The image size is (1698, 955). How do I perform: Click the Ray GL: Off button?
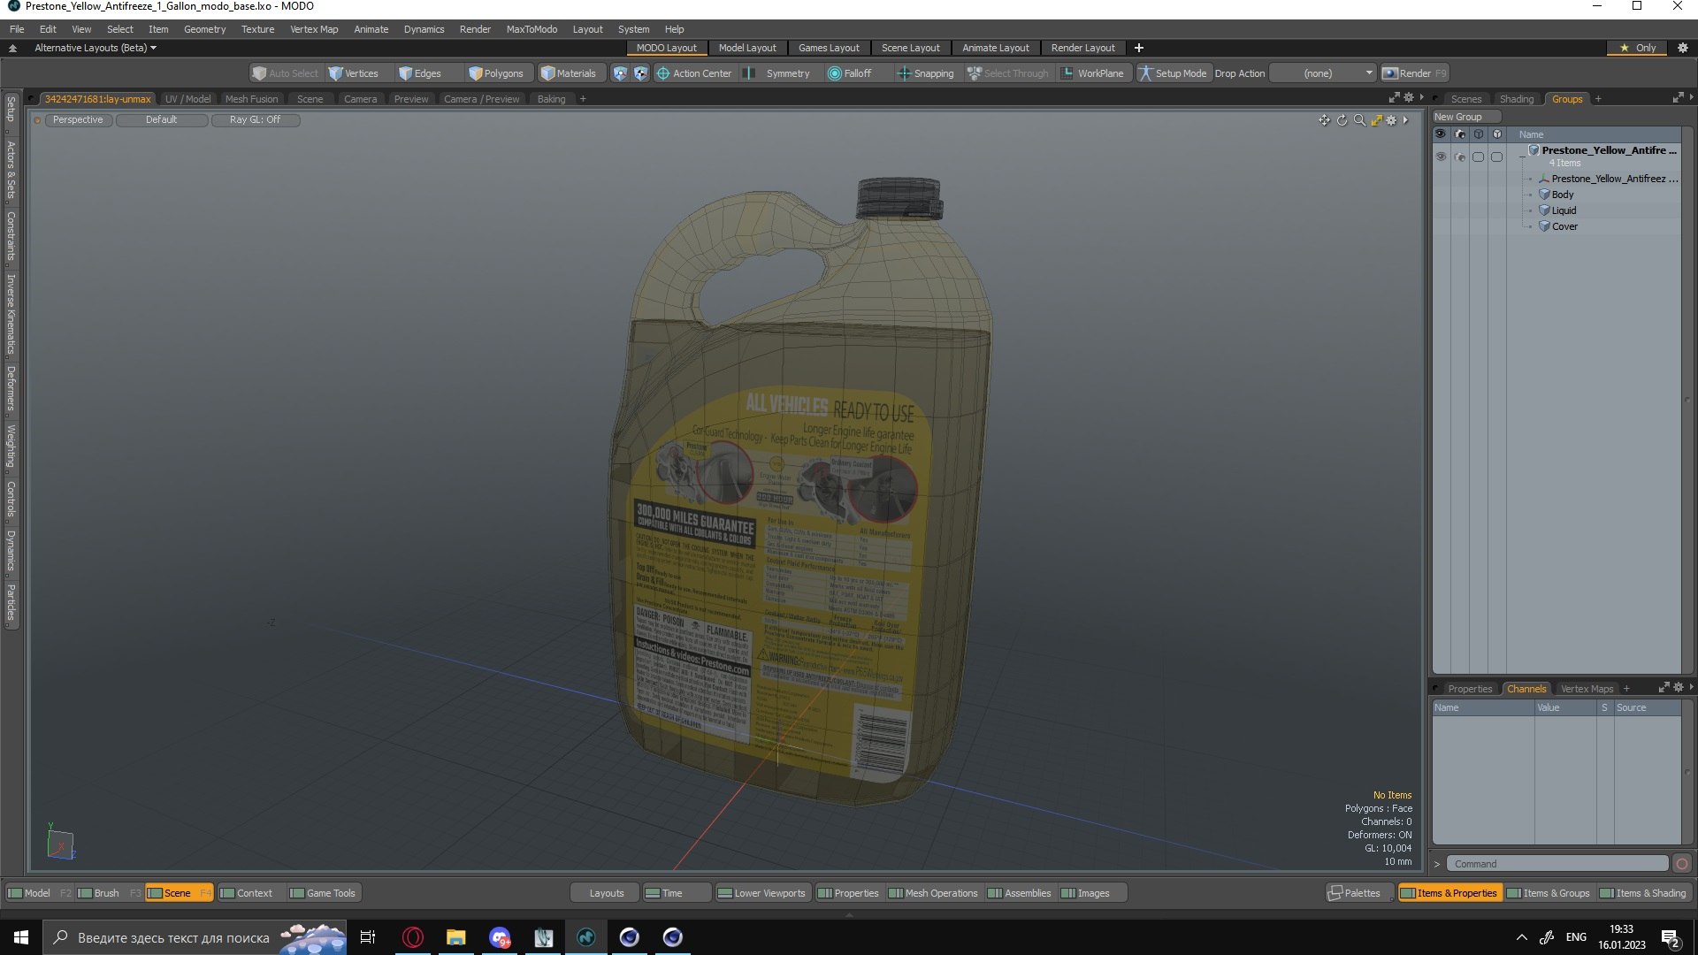pos(255,119)
